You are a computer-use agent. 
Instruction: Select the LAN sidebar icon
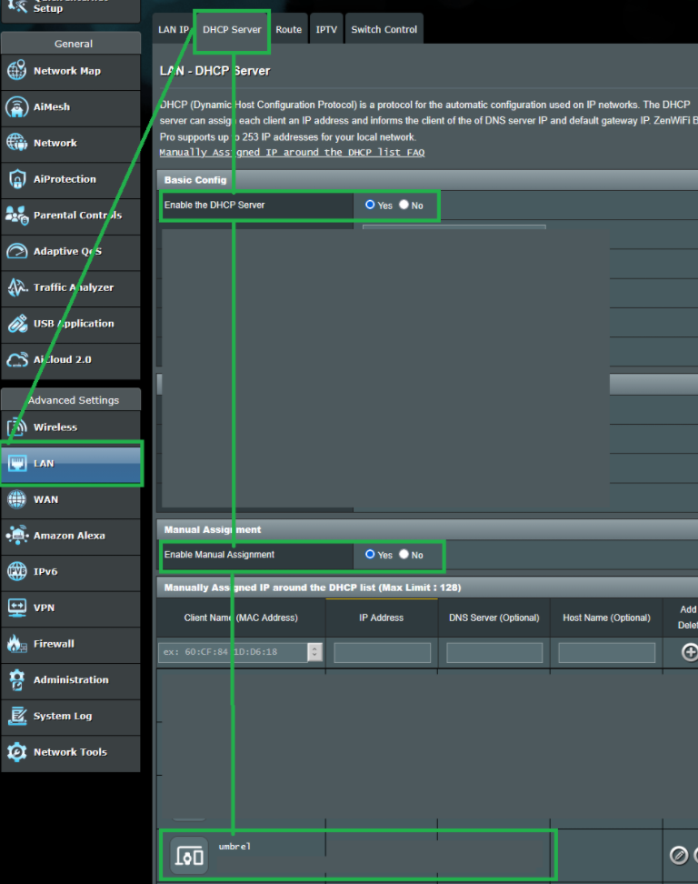(17, 463)
